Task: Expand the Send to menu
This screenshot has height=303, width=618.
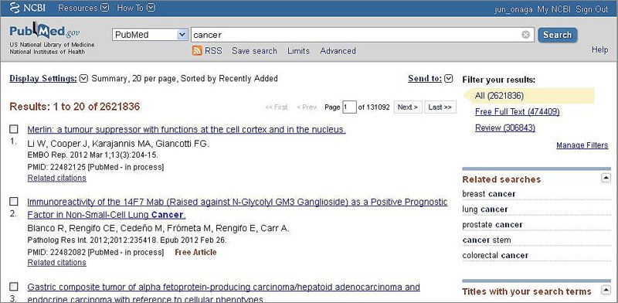Action: 430,79
